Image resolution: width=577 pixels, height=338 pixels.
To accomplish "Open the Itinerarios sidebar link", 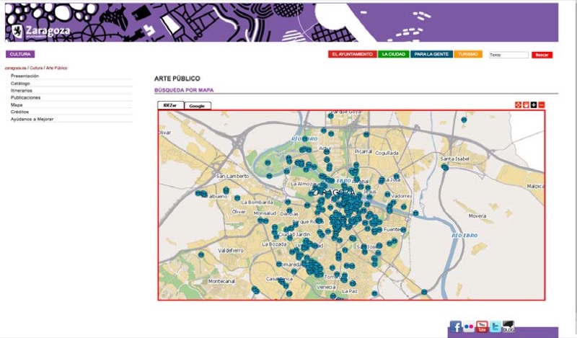I will coord(22,90).
